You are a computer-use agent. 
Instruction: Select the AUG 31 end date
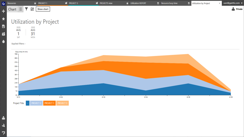click(33, 32)
